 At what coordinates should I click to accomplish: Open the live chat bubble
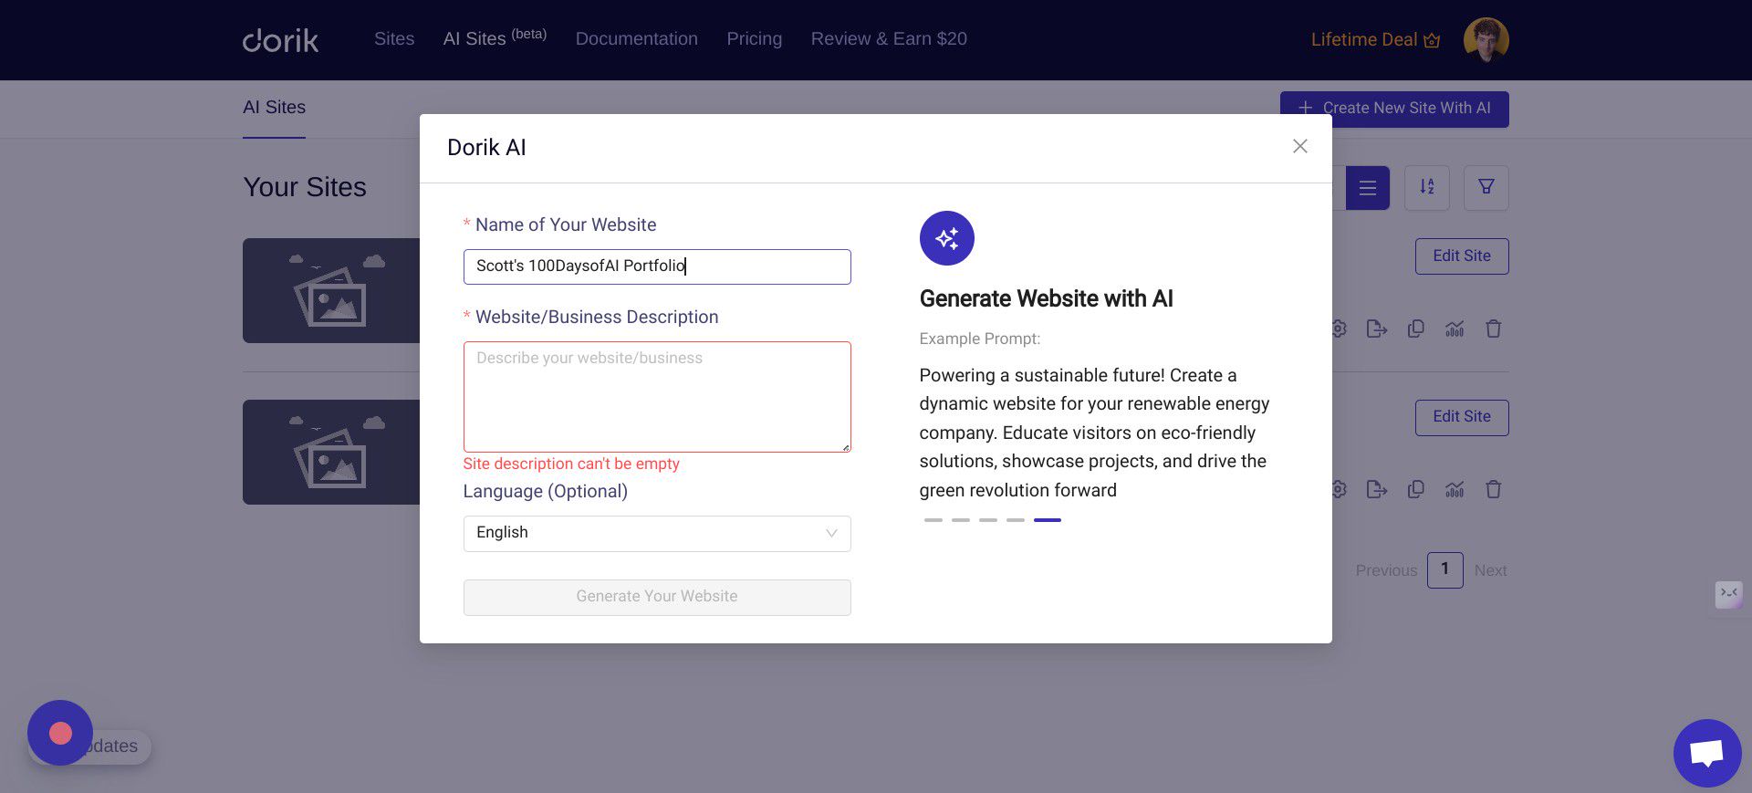click(x=1707, y=753)
